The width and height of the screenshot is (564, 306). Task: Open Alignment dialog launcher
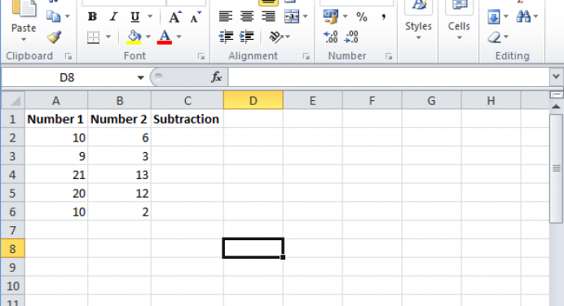pos(306,56)
